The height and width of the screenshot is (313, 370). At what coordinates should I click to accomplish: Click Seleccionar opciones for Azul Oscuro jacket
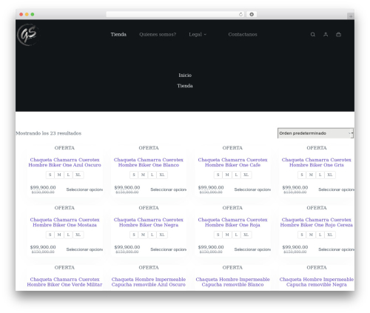click(84, 189)
